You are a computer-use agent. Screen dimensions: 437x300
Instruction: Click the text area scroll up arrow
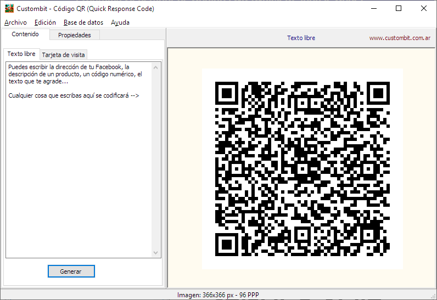point(156,67)
